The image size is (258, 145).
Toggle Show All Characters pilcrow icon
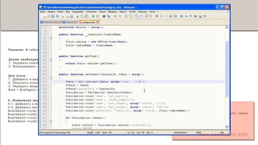coord(141,16)
